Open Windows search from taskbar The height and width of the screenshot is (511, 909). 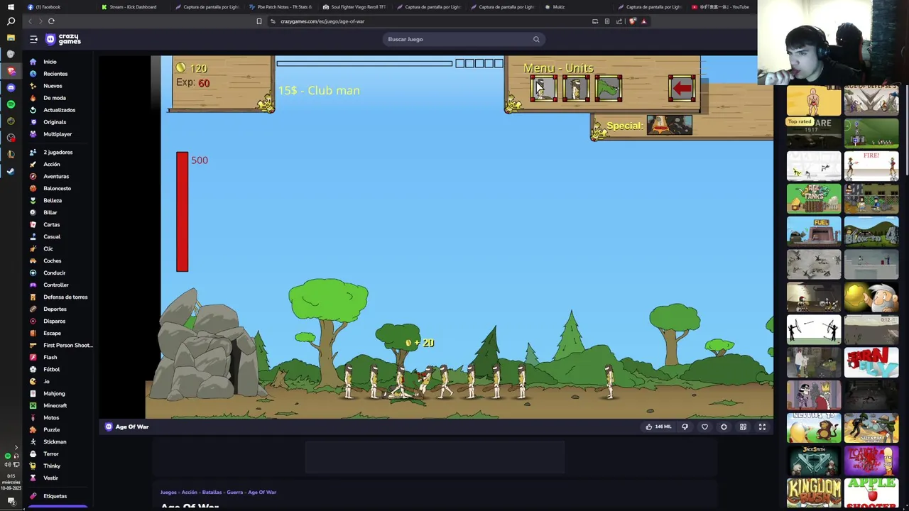tap(11, 21)
